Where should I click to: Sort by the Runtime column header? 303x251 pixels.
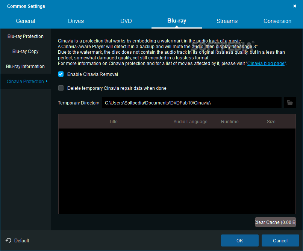(228, 121)
